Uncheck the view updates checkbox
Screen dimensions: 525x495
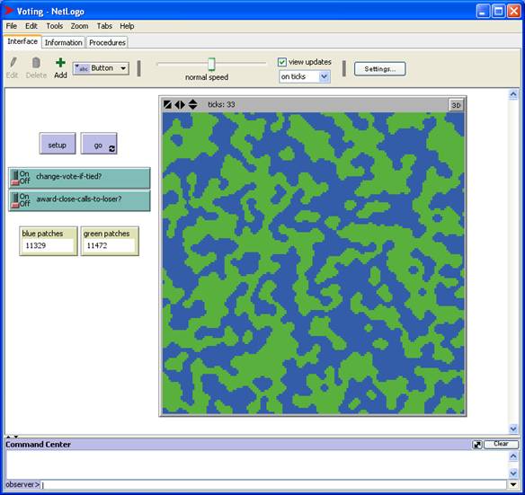tap(282, 62)
